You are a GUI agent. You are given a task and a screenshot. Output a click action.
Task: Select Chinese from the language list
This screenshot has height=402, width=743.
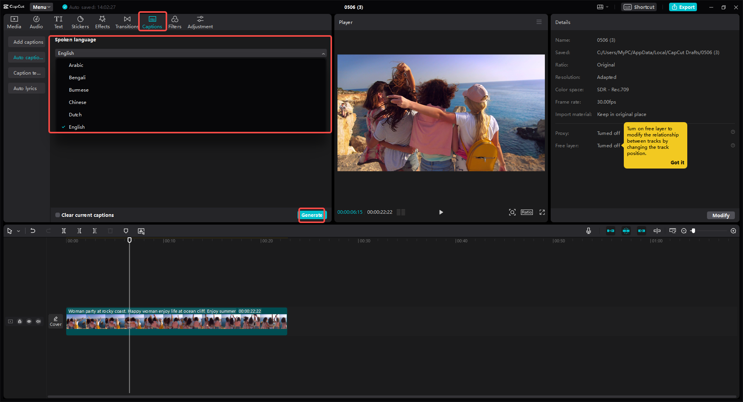tap(77, 102)
